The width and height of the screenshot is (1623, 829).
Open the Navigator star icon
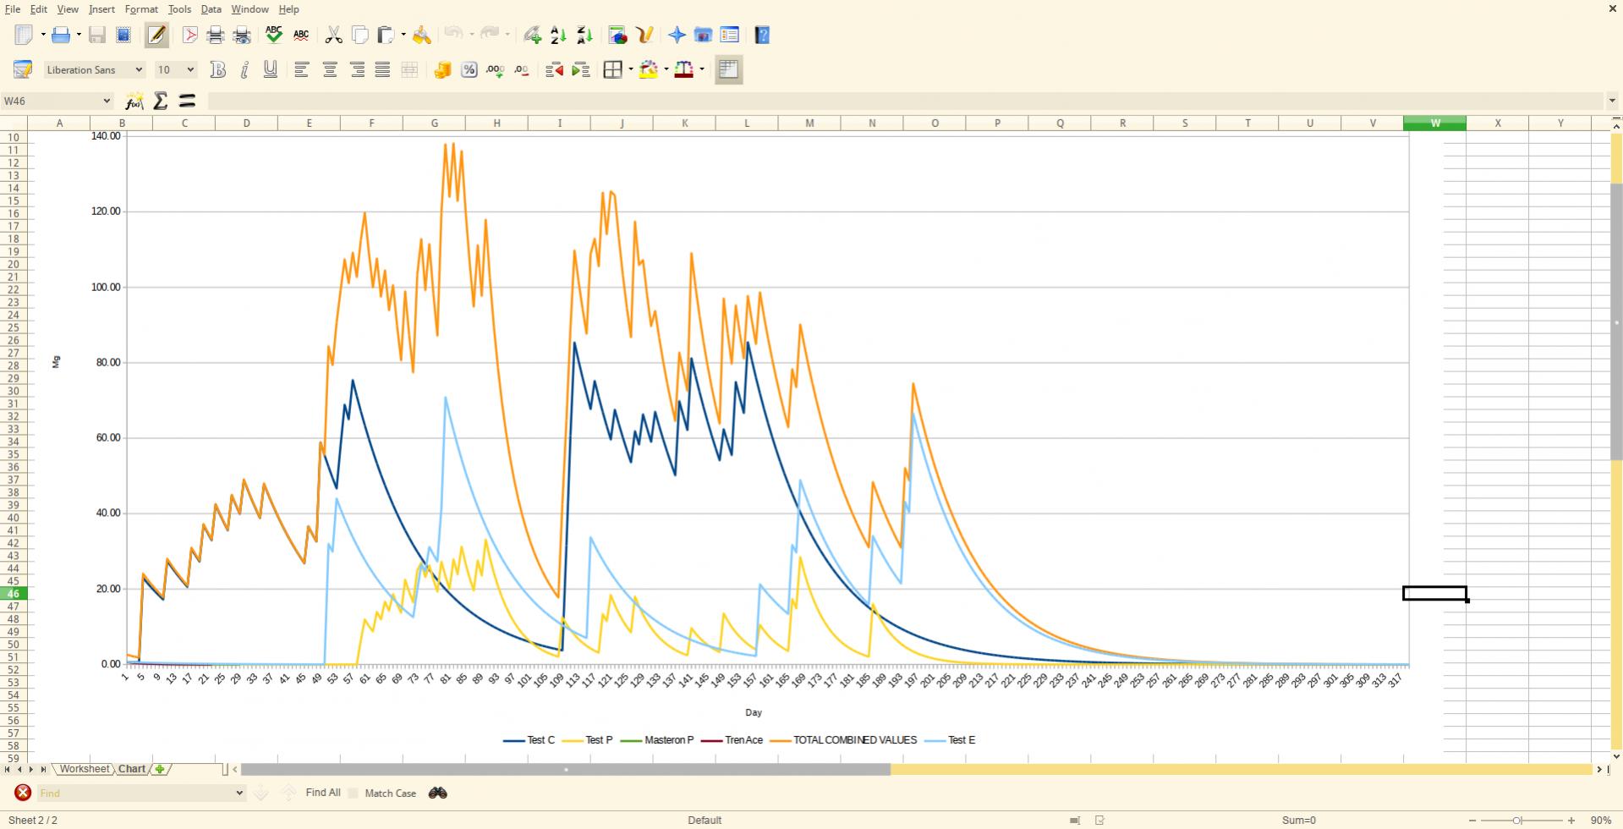(x=677, y=35)
